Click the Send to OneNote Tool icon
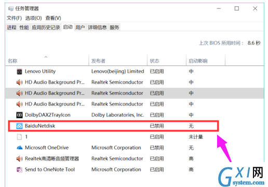 (x=19, y=169)
